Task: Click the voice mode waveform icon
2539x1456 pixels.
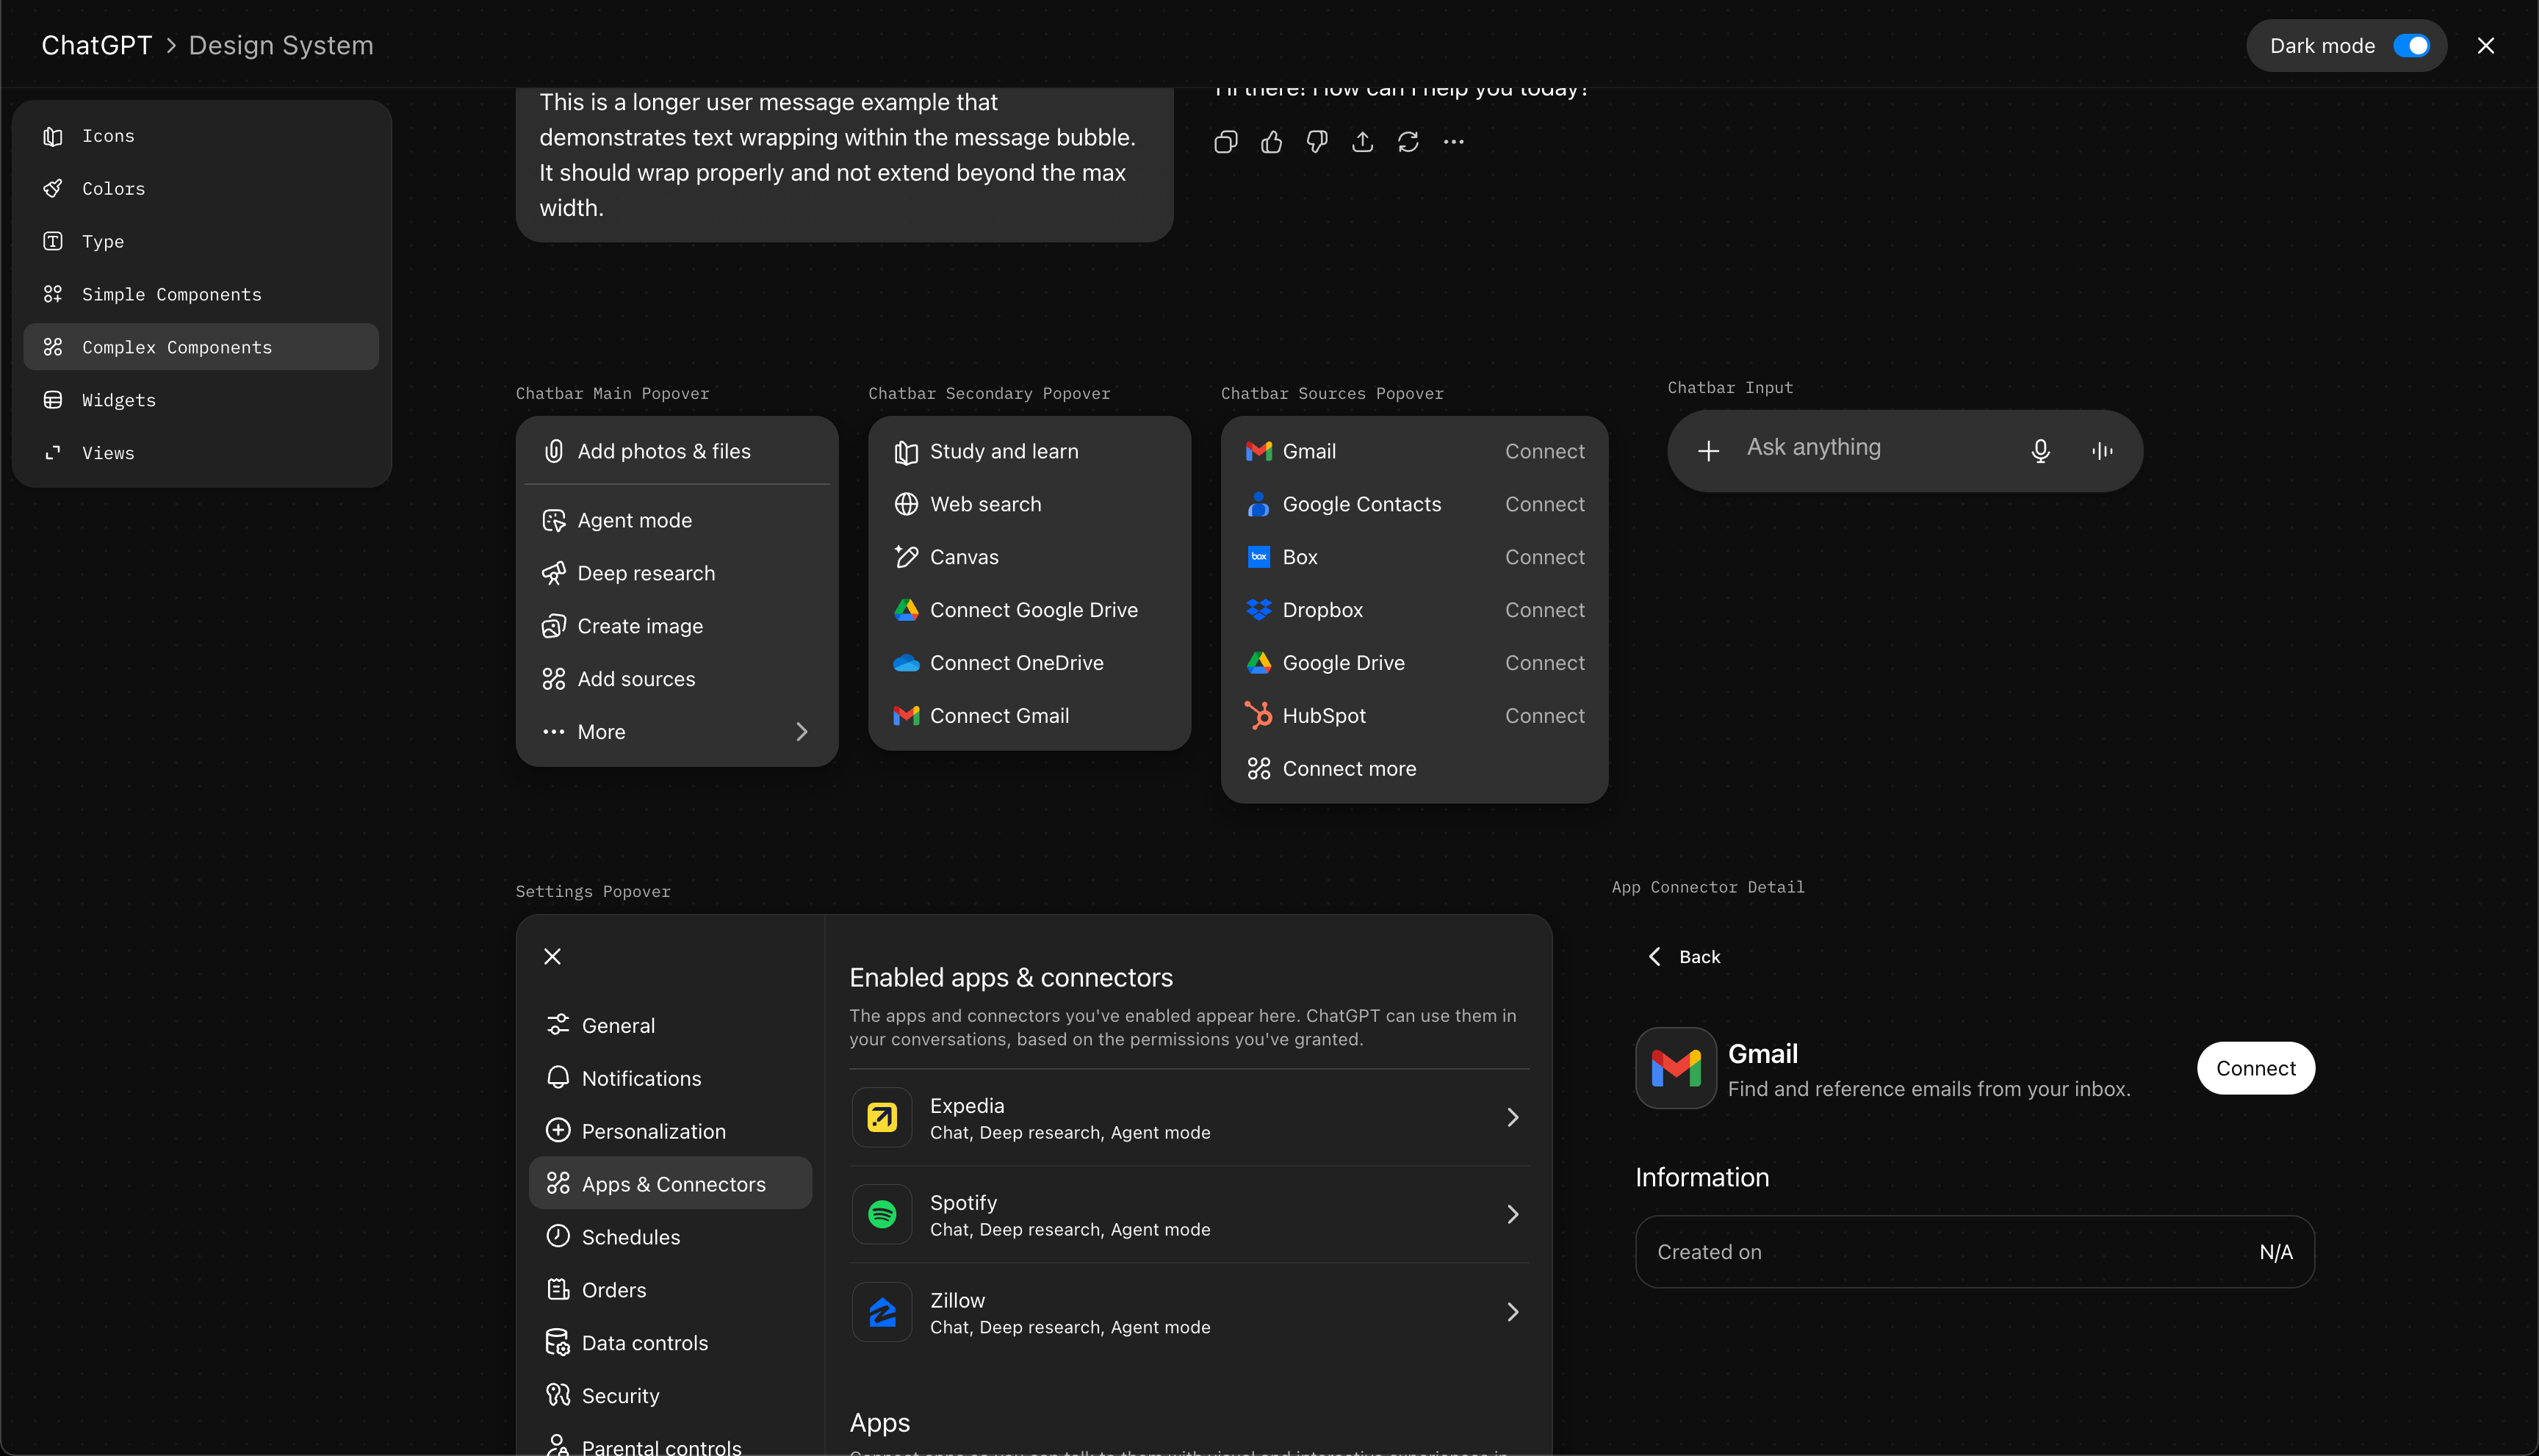Action: click(2102, 451)
